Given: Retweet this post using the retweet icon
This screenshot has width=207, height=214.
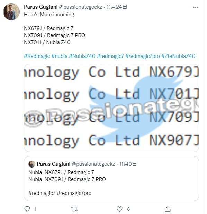Looking at the screenshot, I should 74,209.
